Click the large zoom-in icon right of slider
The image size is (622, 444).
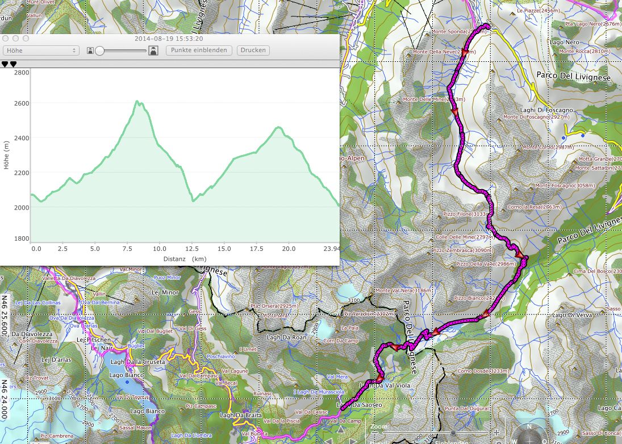pos(153,51)
